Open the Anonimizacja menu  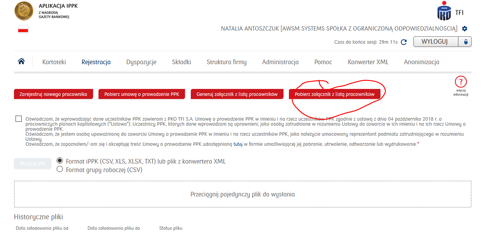click(x=422, y=62)
